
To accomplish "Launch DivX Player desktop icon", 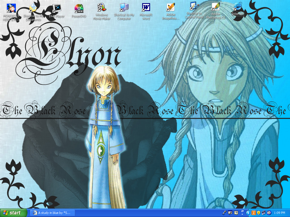I will 57,11.
